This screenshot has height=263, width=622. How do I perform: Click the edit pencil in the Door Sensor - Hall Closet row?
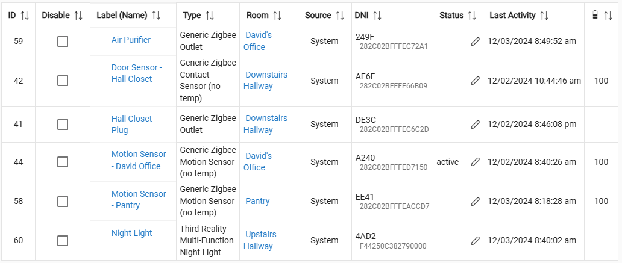476,81
